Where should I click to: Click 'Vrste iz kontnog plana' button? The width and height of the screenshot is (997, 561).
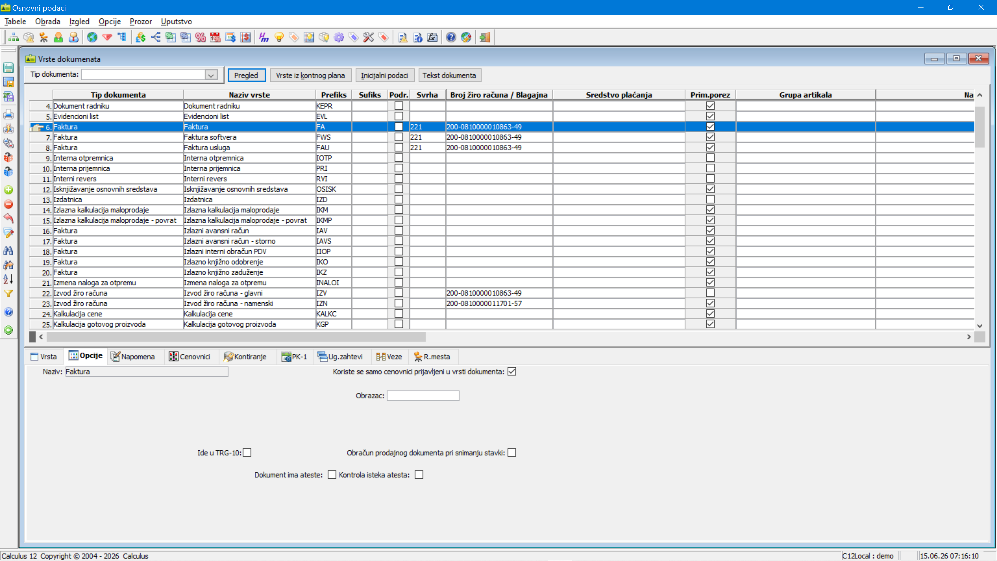(x=311, y=76)
